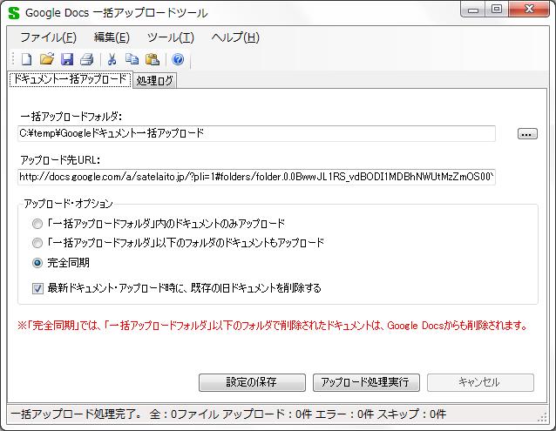Click the Save floppy disk icon
This screenshot has width=556, height=431.
point(67,60)
